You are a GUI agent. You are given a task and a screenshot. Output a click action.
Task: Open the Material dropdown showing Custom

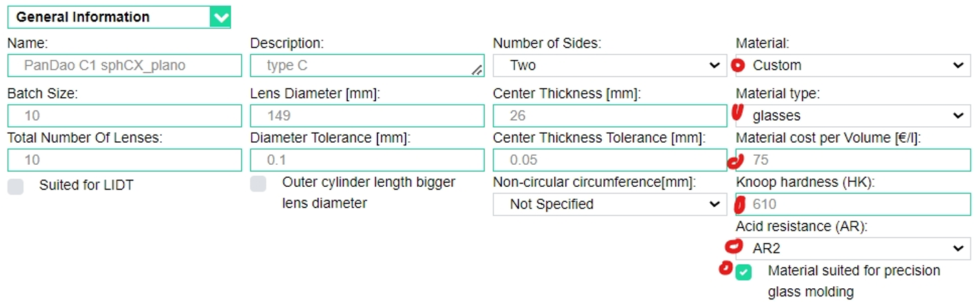(x=853, y=66)
